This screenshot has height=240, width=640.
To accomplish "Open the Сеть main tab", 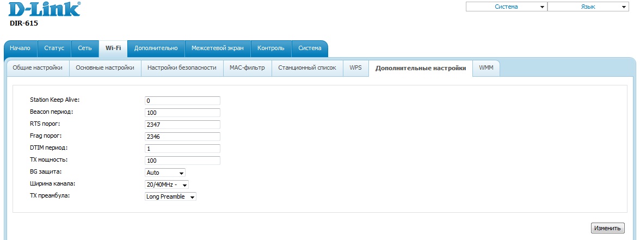I will tap(85, 48).
